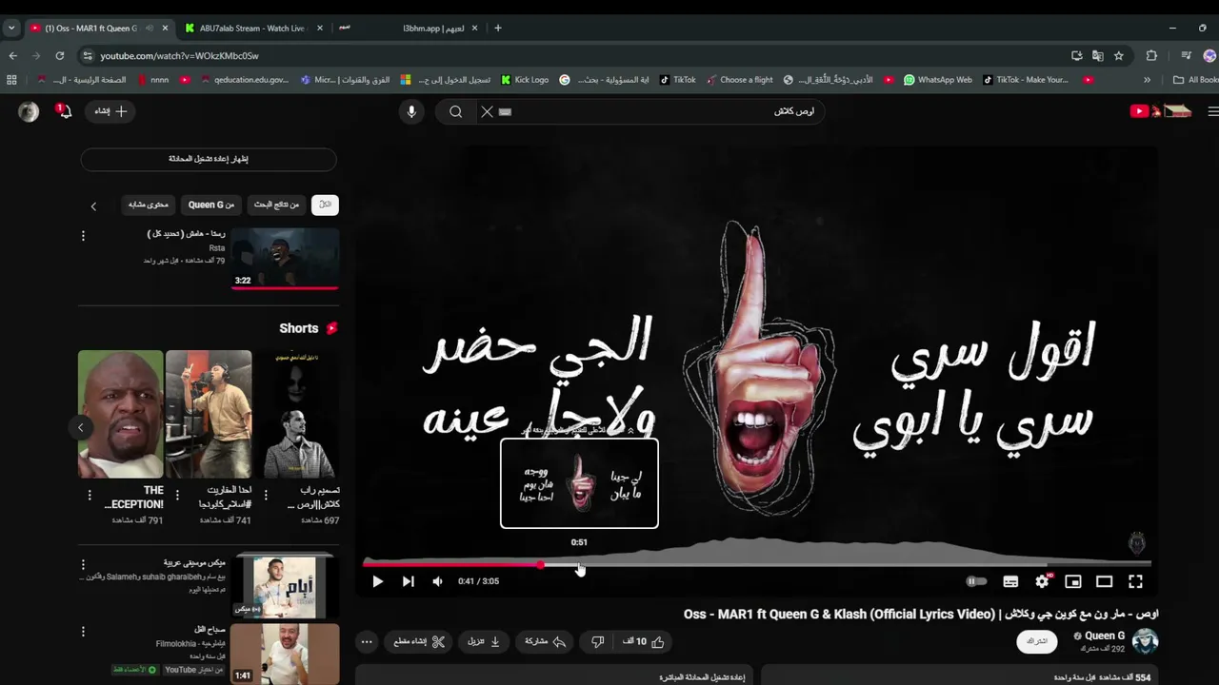The width and height of the screenshot is (1219, 685).
Task: Go back in browser history
Action: [13, 56]
